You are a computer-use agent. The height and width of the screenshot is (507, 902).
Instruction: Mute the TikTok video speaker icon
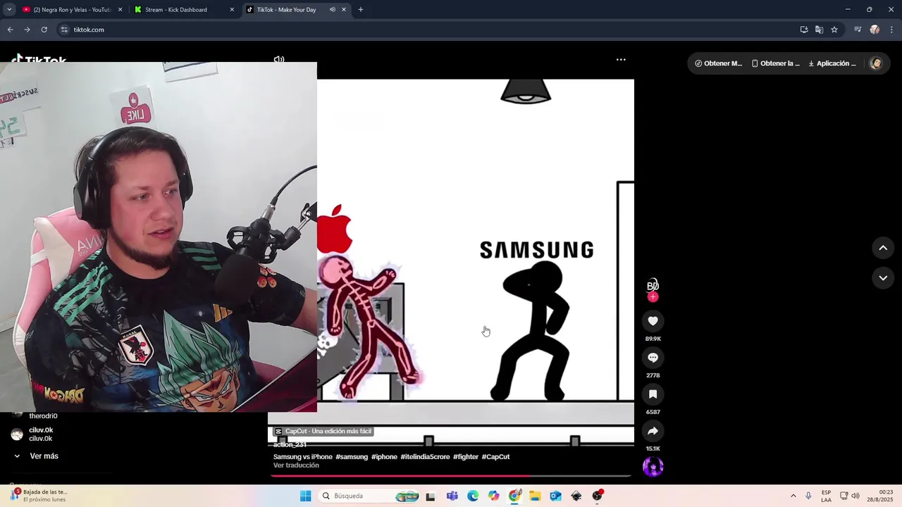(279, 60)
